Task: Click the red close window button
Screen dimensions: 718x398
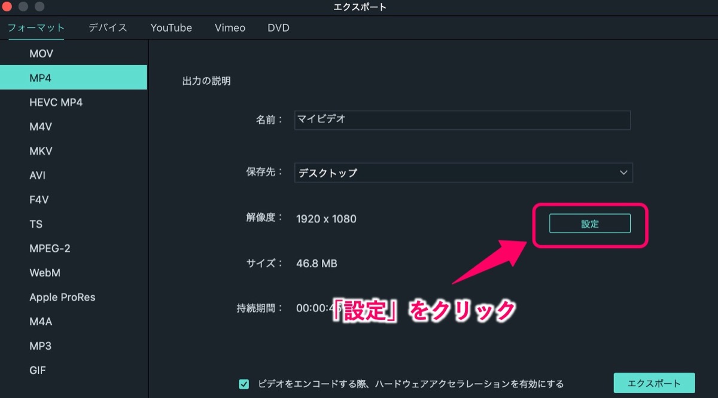Action: 7,7
